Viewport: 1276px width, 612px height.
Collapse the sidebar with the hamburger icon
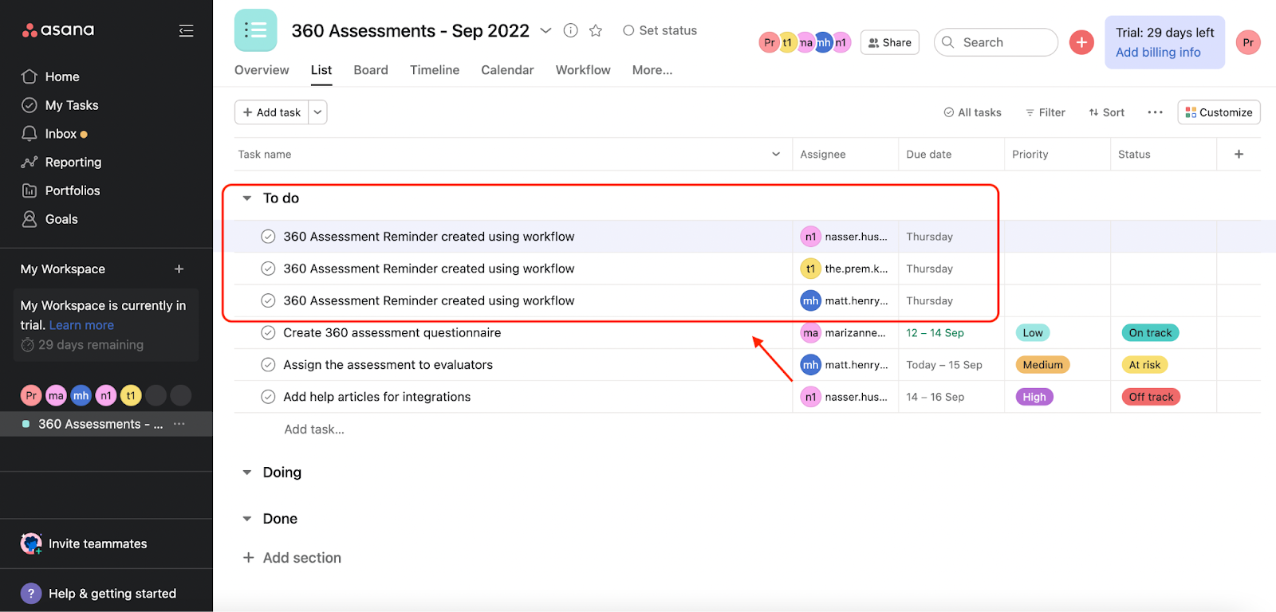(x=186, y=31)
